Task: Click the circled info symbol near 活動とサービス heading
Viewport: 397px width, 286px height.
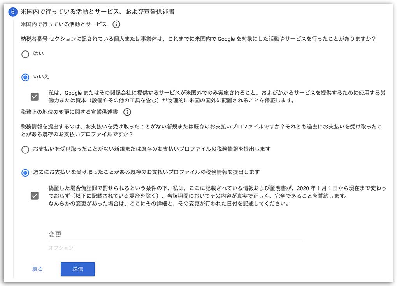Action: click(x=116, y=24)
